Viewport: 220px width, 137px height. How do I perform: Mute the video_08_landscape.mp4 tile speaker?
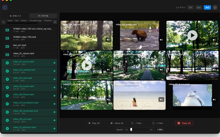161,70
